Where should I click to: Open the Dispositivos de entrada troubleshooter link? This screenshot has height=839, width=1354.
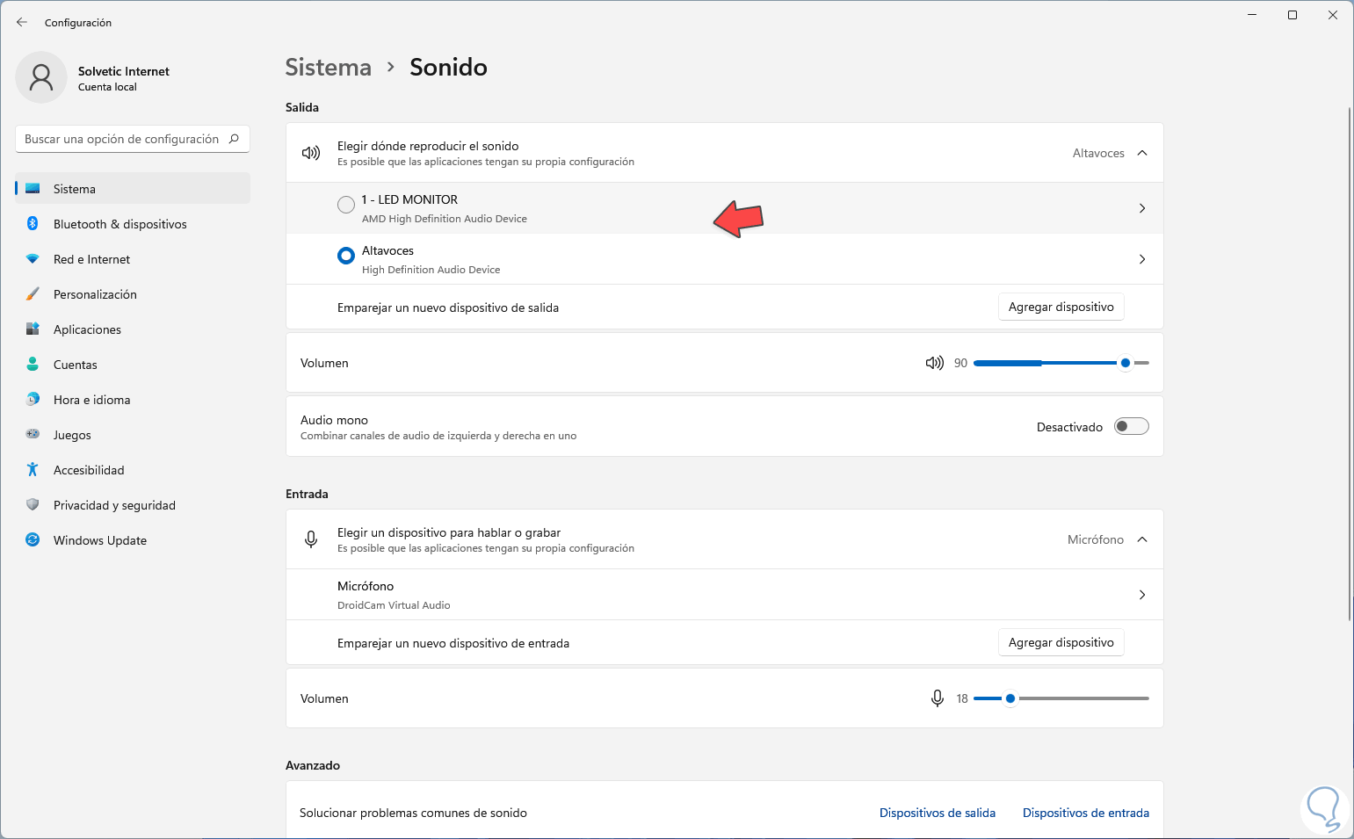(x=1085, y=813)
